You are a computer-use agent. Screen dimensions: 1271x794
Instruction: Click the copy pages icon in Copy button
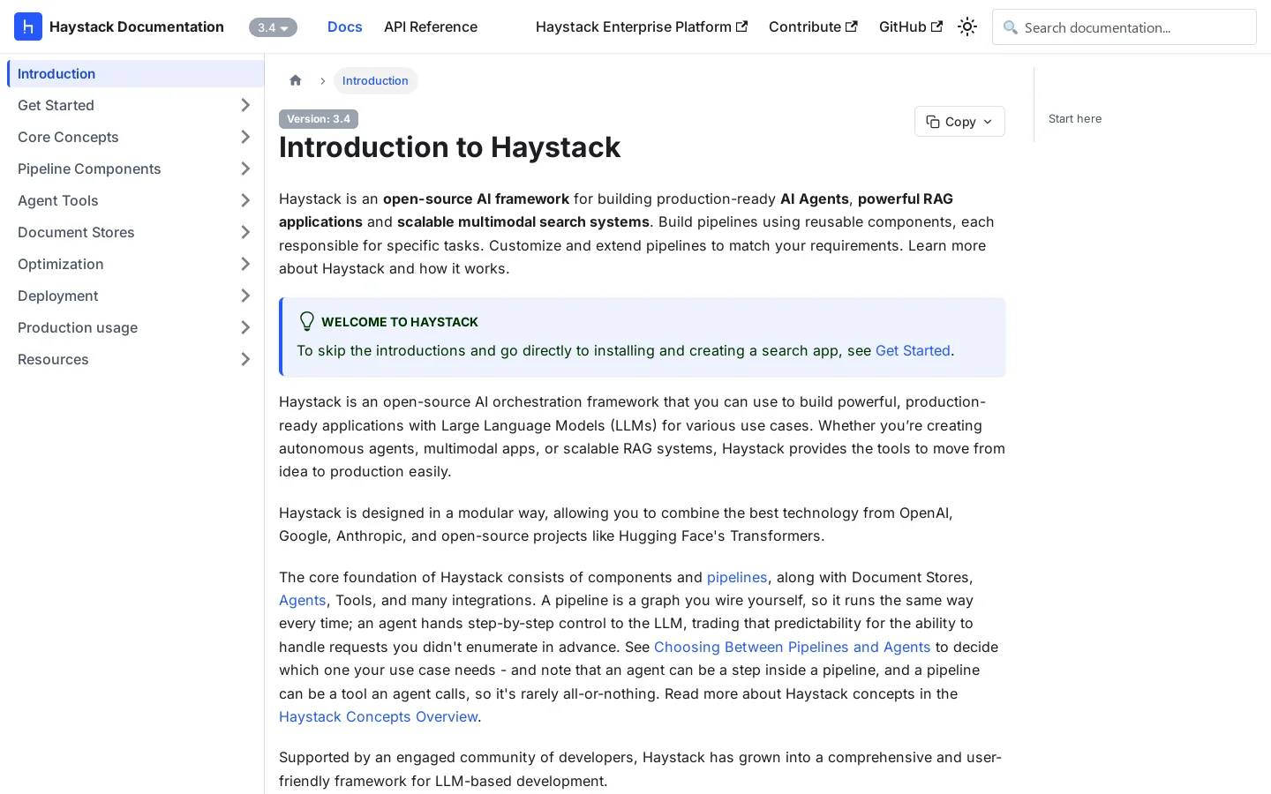[x=933, y=122]
